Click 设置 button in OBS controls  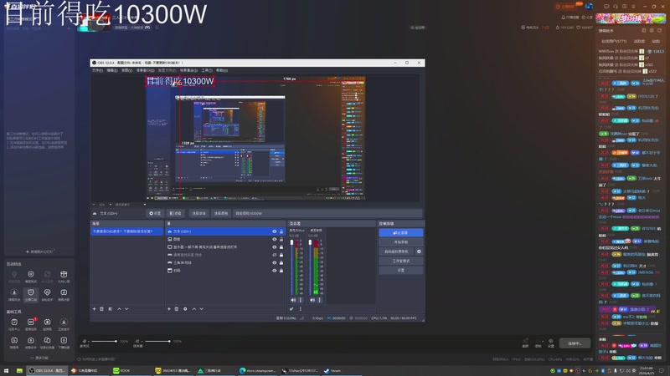pos(401,270)
